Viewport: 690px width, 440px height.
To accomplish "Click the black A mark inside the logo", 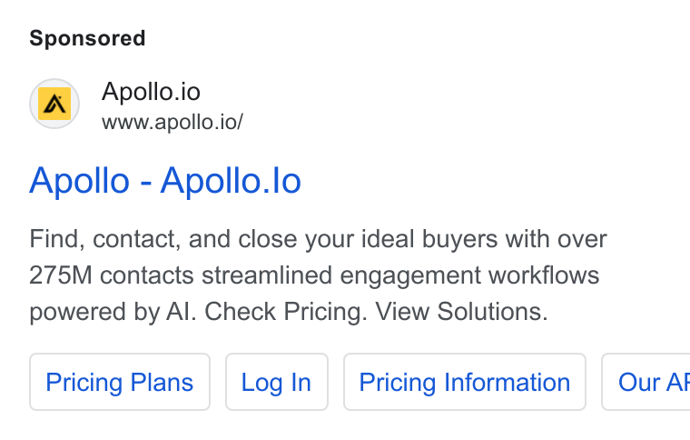I will [x=54, y=104].
